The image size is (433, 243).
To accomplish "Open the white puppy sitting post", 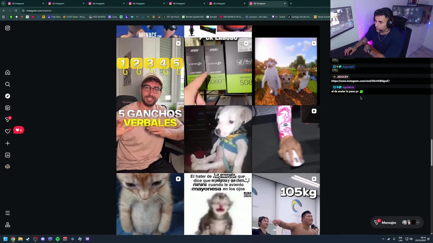I will point(218,139).
